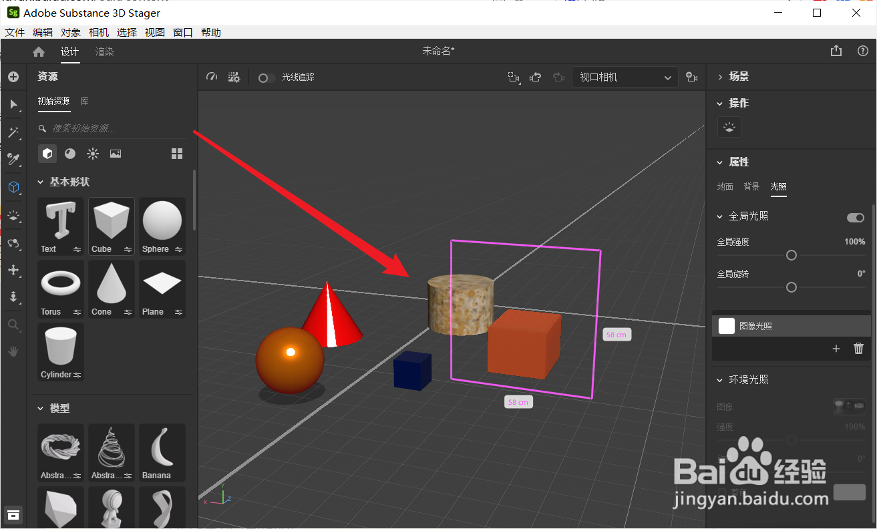877x529 pixels.
Task: Adjust the 全局旋转 slider handle
Action: pyautogui.click(x=792, y=287)
